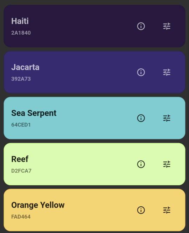Show info for the Jacarta color

point(141,72)
